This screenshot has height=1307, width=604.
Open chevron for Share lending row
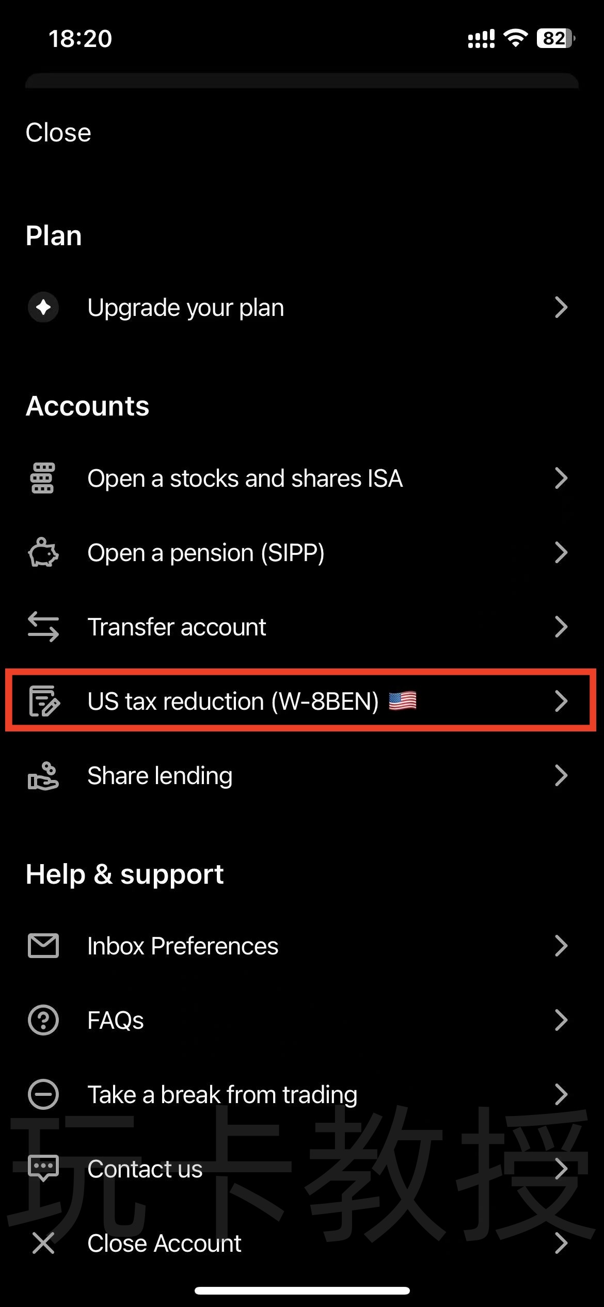pyautogui.click(x=561, y=775)
